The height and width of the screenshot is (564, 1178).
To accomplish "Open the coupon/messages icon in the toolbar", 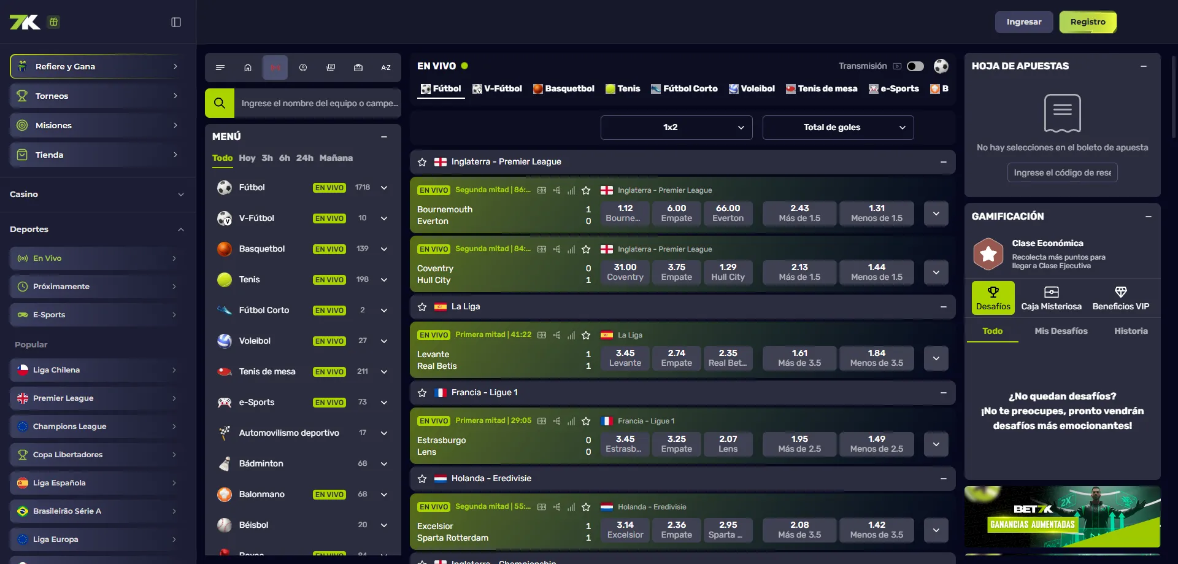I will [331, 68].
